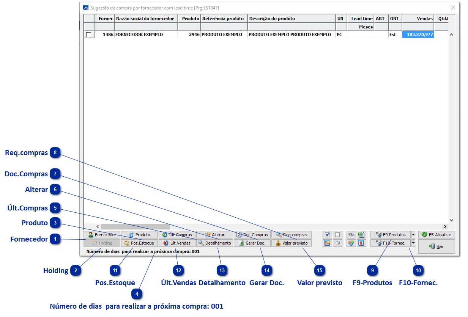Image resolution: width=468 pixels, height=317 pixels.
Task: Click Gerar Doc. button
Action: point(252,243)
